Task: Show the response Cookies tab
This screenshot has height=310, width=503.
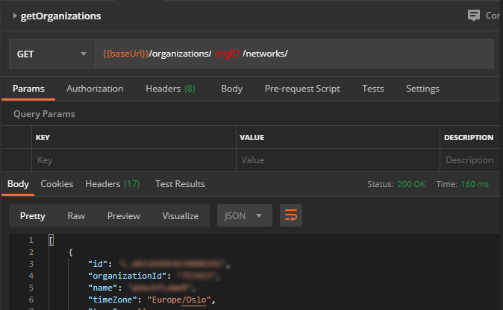Action: coord(57,184)
